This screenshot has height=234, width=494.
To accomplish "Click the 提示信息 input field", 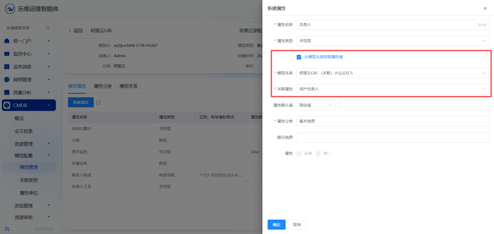I will click(393, 137).
